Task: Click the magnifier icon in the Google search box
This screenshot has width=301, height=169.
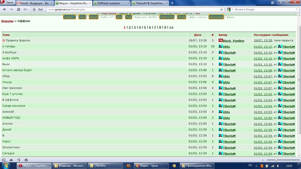Action: [x=297, y=9]
